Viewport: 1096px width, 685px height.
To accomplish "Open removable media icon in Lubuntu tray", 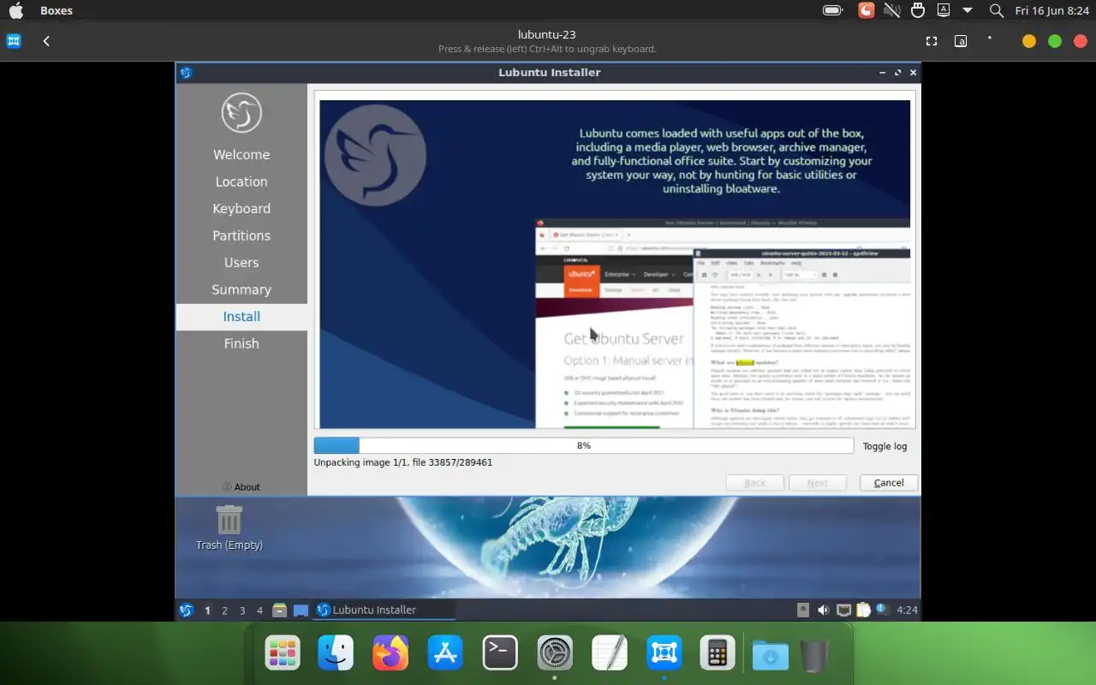I will pyautogui.click(x=803, y=611).
